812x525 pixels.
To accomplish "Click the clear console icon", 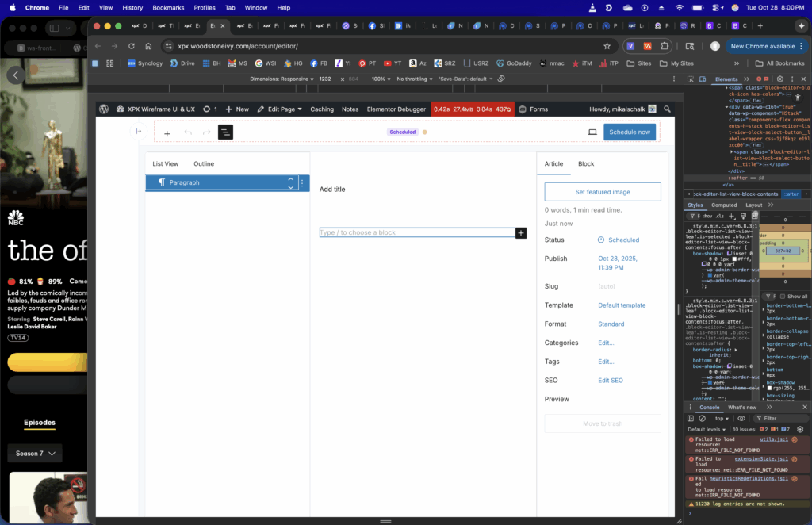I will click(x=702, y=419).
